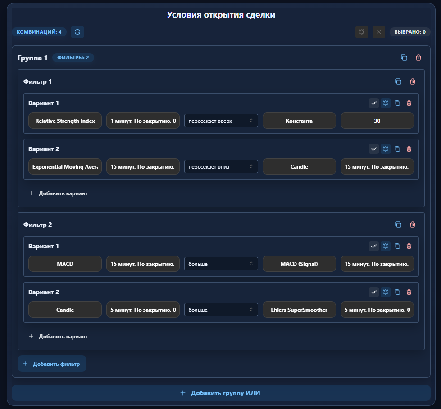The width and height of the screenshot is (441, 409).
Task: Delete the Candle vs Ehlers SuperSmoother variant
Action: pyautogui.click(x=409, y=292)
